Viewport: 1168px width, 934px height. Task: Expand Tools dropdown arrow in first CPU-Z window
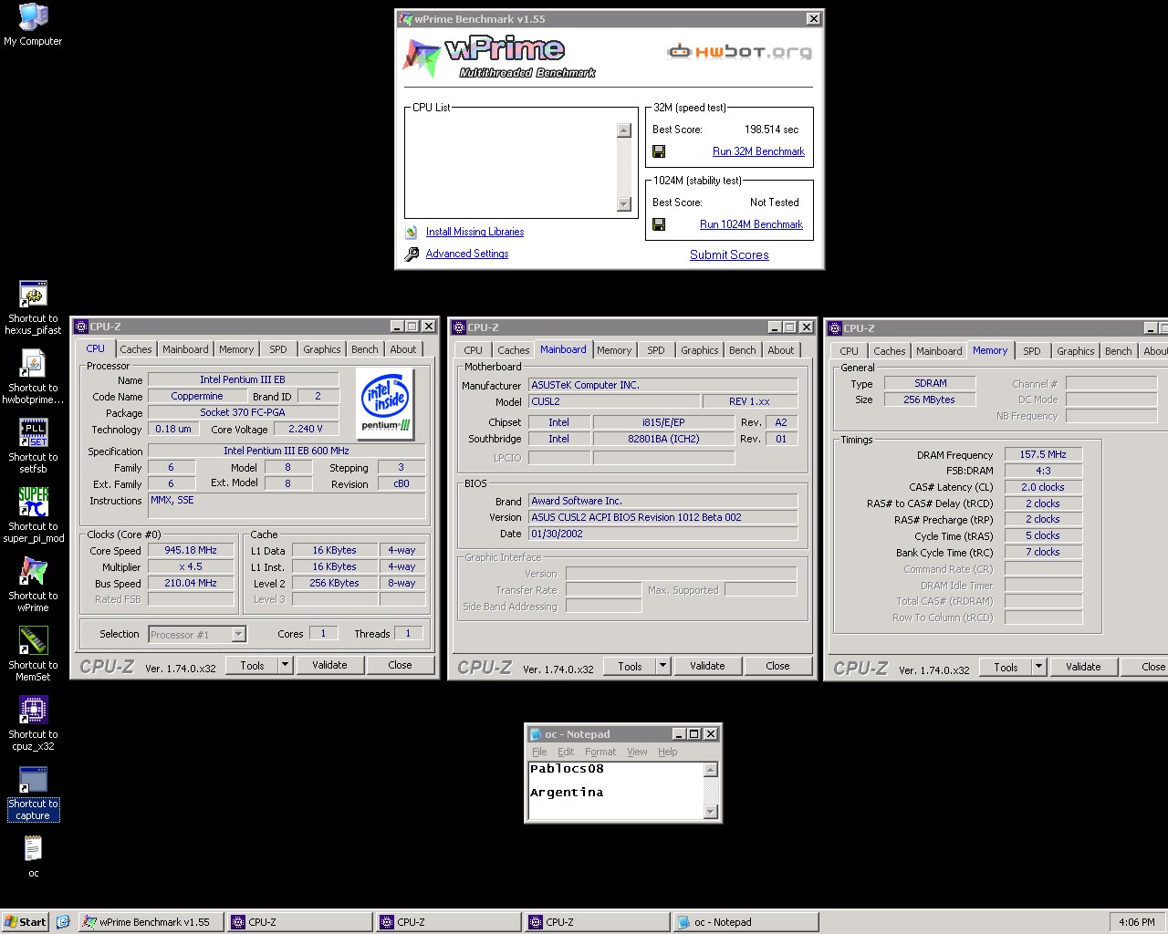(286, 665)
